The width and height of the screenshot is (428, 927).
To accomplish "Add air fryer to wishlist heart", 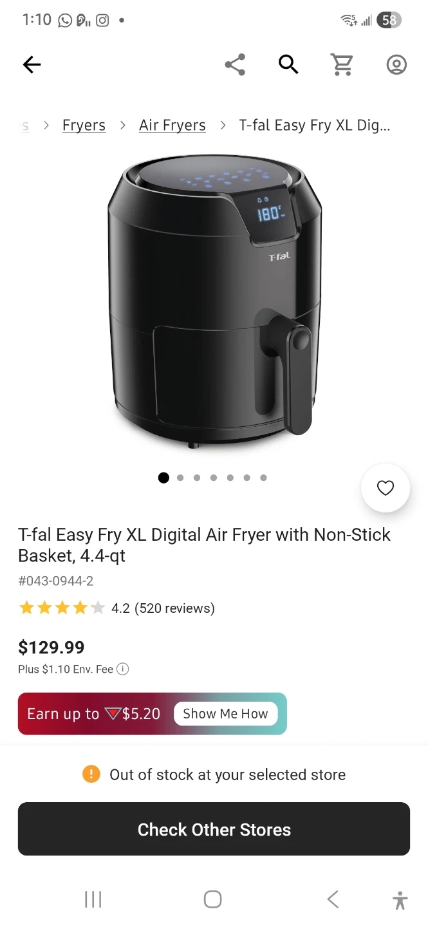I will 386,488.
